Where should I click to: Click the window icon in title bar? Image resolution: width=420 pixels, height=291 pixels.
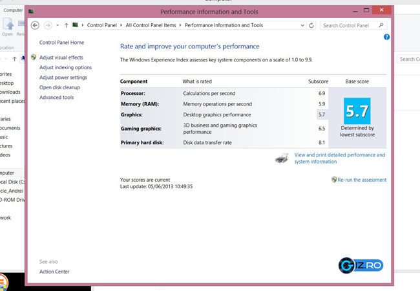click(32, 11)
